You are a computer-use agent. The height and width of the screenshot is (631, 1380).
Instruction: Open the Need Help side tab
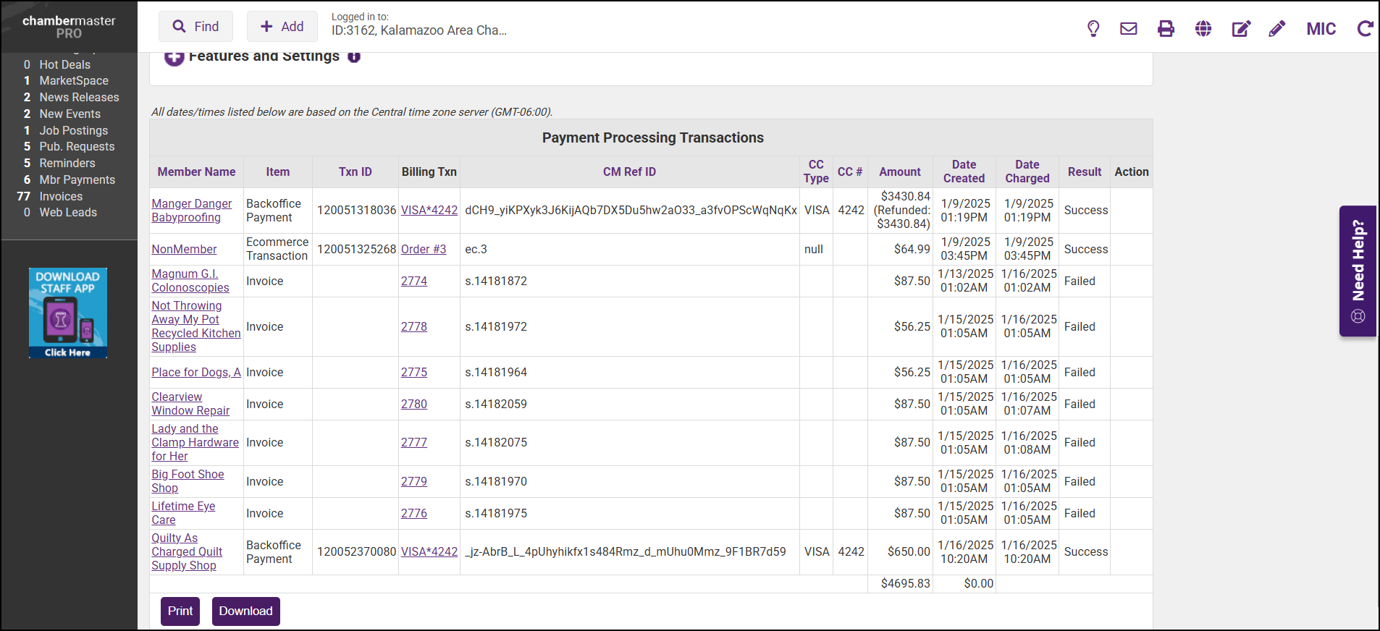pos(1358,271)
